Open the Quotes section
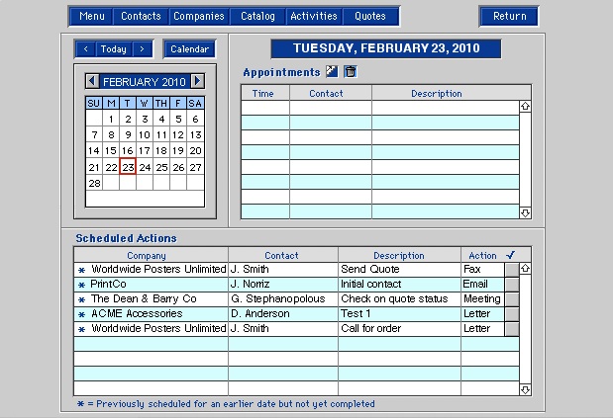 coord(369,17)
